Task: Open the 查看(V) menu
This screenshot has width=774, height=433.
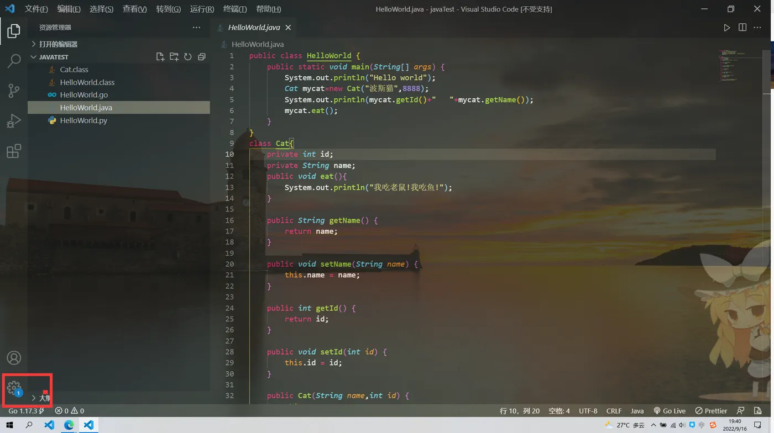Action: point(134,9)
